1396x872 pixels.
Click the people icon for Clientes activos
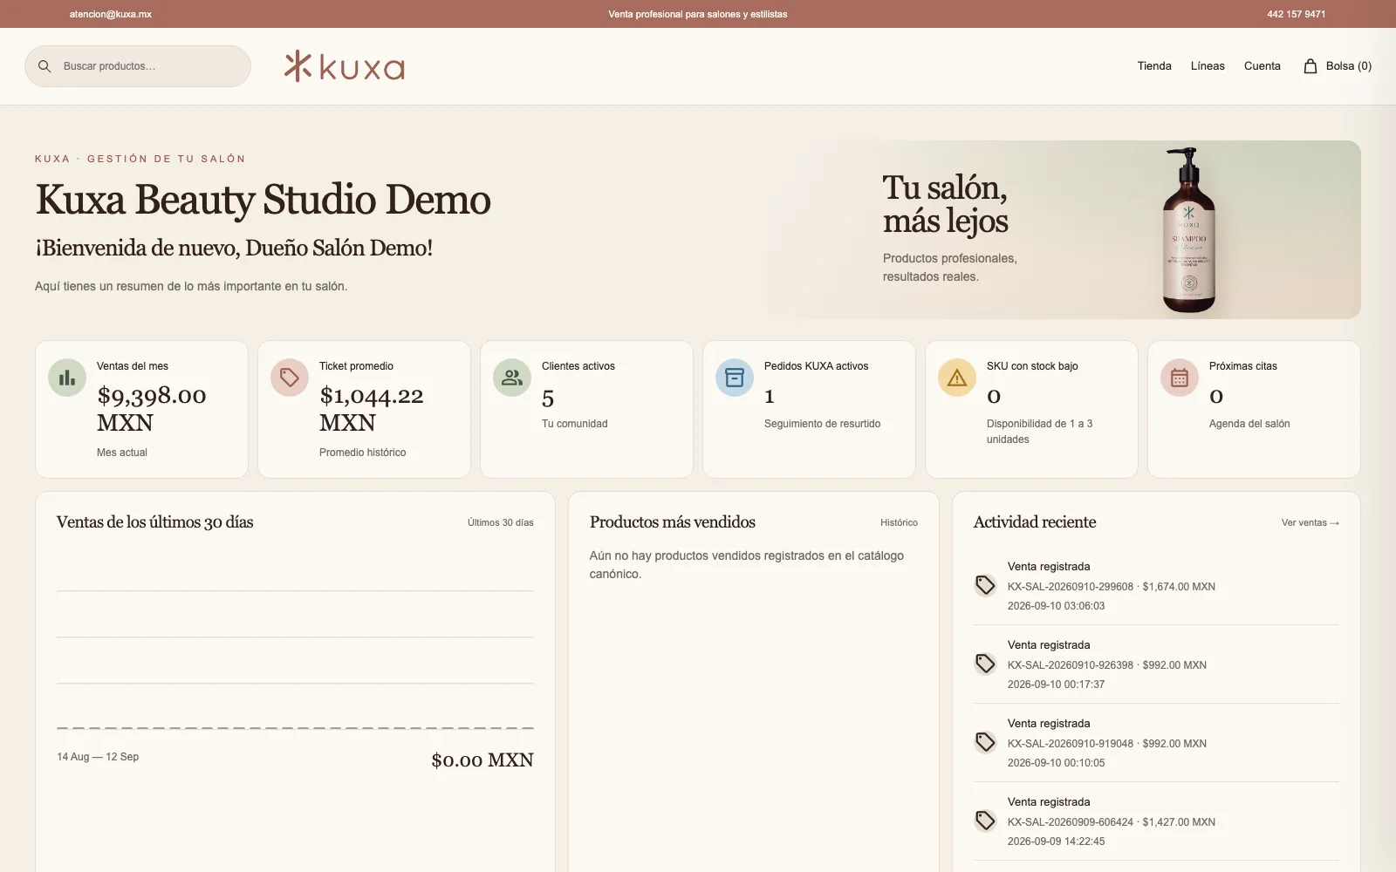click(x=512, y=378)
